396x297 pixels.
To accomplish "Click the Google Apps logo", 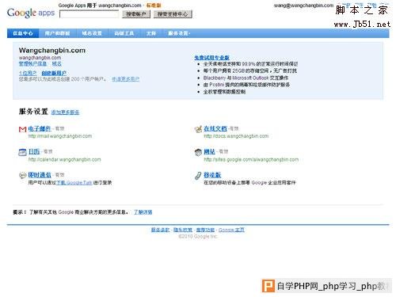I will tap(31, 13).
